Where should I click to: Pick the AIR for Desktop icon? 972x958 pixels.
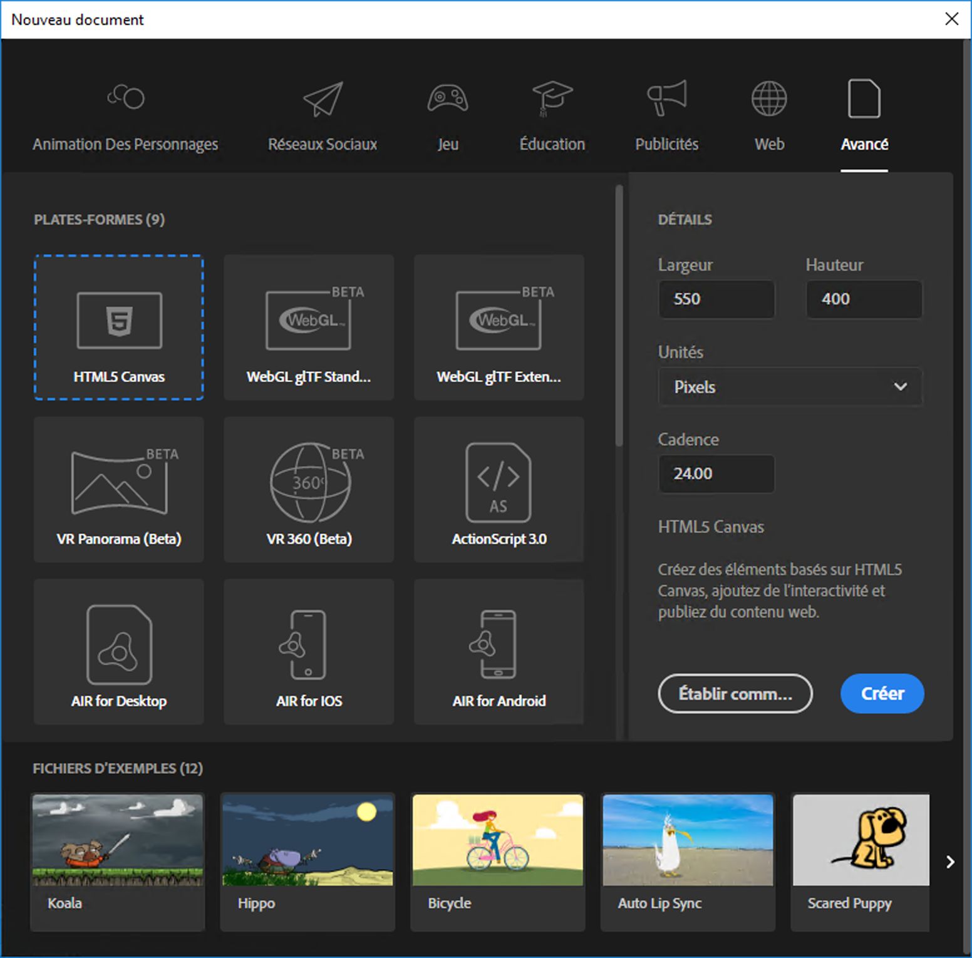tap(119, 644)
